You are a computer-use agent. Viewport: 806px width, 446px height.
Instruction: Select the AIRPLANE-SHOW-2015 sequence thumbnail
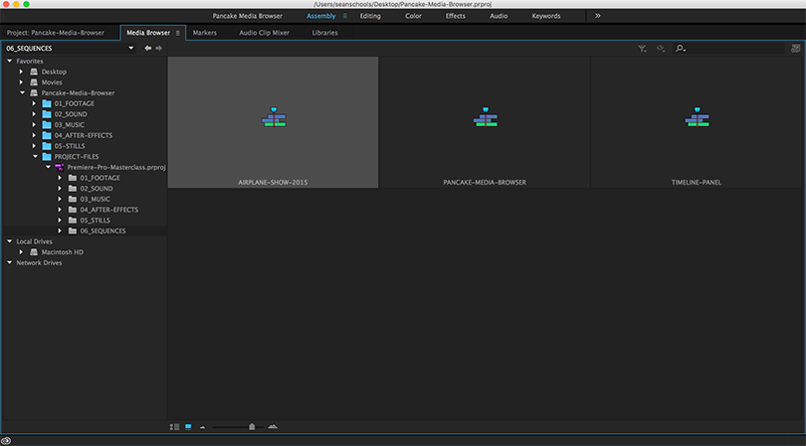[273, 122]
